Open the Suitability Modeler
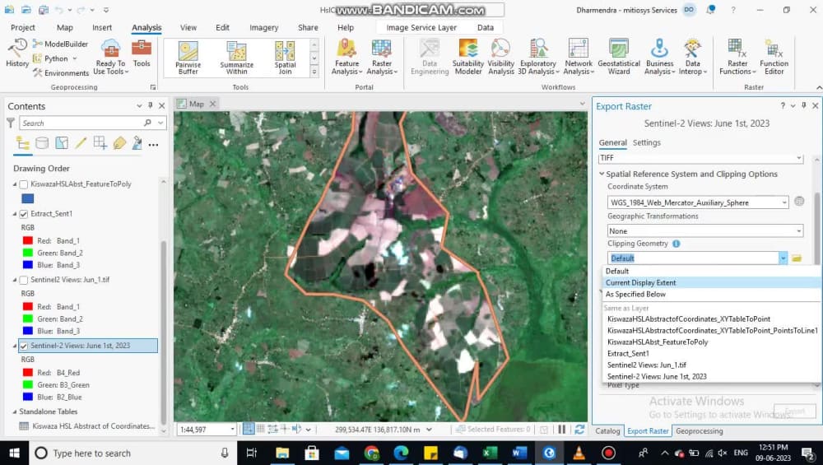 [468, 57]
